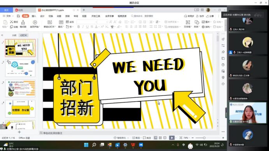The image size is (269, 151).
Task: Click the Share button at top right
Action: 210,16
